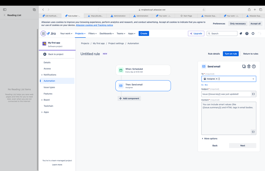This screenshot has height=171, width=265.
Task: Insert smart value in Content field braces icon
Action: (x=253, y=132)
